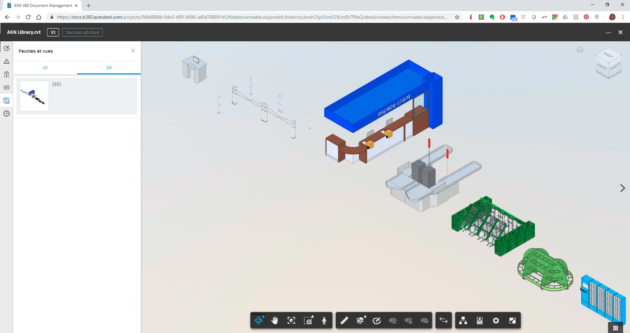The width and height of the screenshot is (630, 333).
Task: Select the Orbit tool in the viewer toolbar
Action: click(259, 321)
